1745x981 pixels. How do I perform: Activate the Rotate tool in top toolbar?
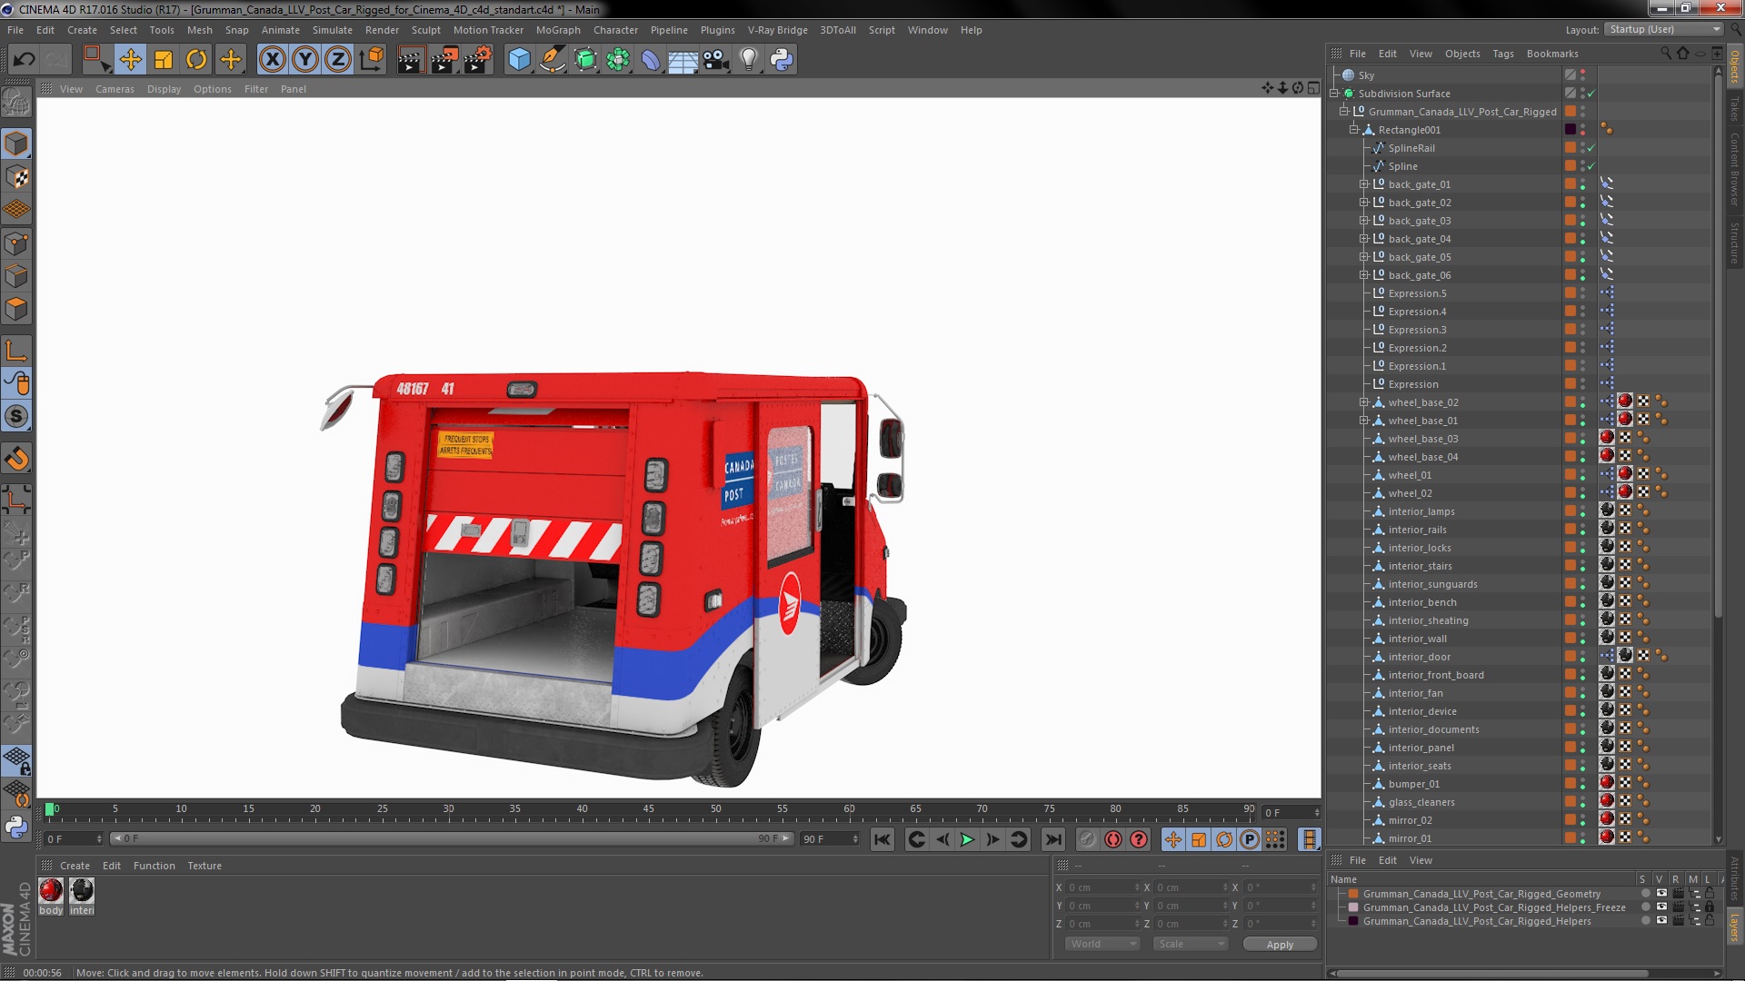[x=196, y=60]
